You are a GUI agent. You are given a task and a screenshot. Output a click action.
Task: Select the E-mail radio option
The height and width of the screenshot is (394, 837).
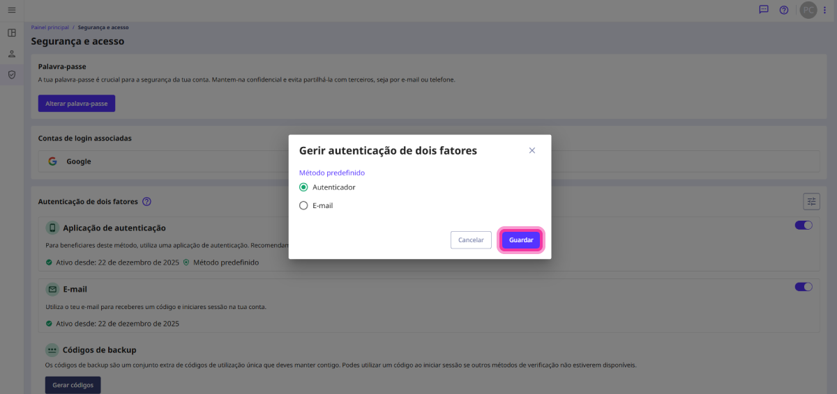click(303, 205)
